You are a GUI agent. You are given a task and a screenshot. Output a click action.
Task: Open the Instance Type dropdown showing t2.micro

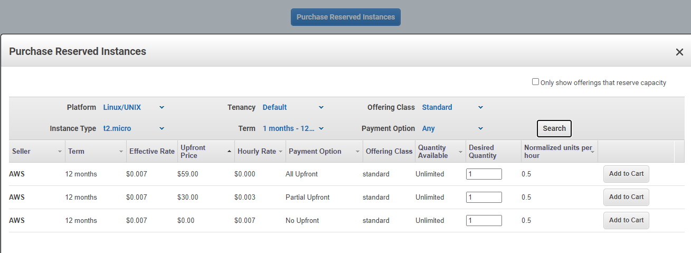134,128
